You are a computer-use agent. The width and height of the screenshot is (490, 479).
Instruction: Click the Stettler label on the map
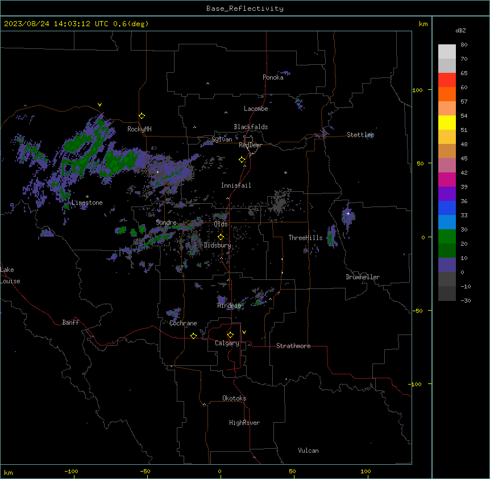tap(360, 135)
